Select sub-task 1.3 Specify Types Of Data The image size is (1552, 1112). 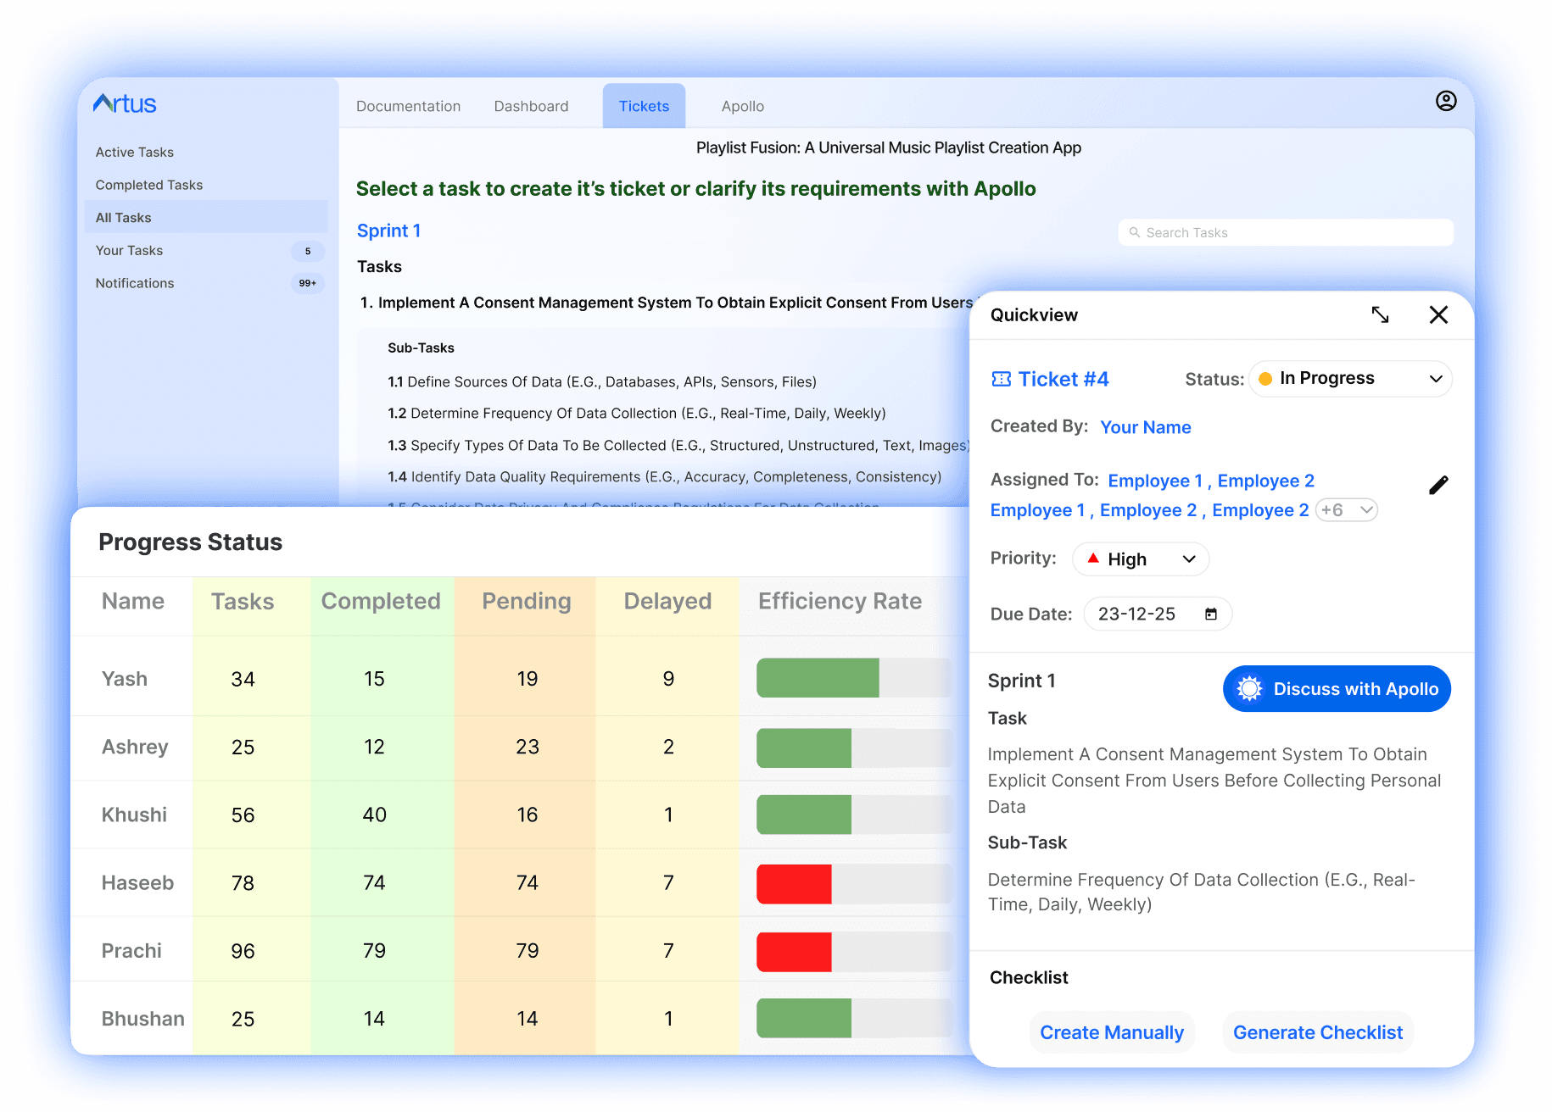(678, 445)
